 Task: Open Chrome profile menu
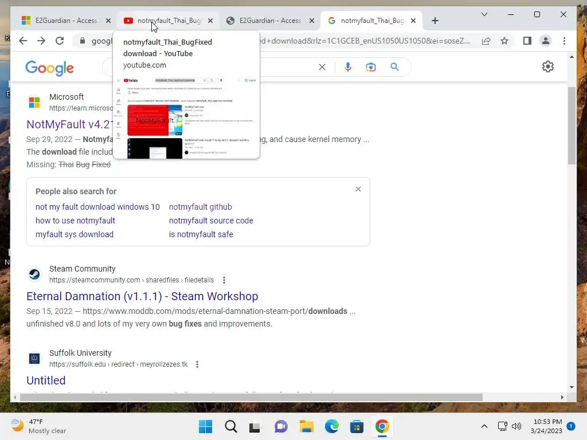tap(546, 41)
